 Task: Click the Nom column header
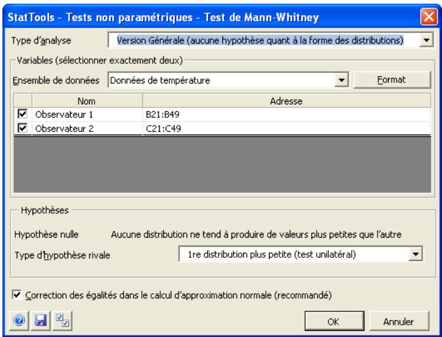(x=87, y=101)
